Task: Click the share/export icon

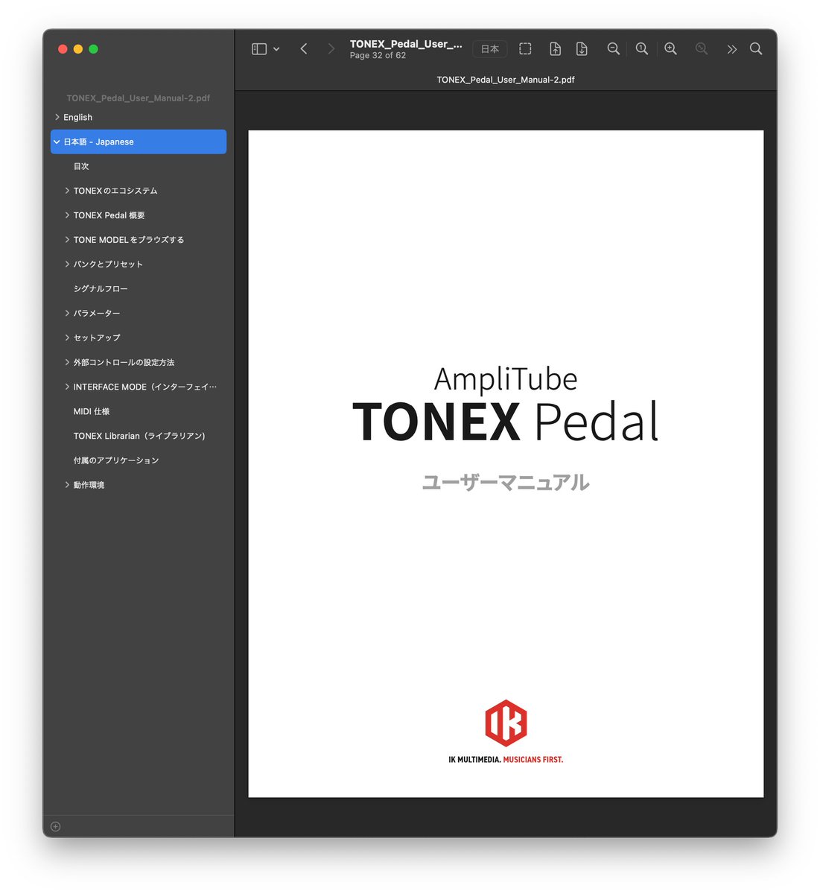Action: click(555, 48)
